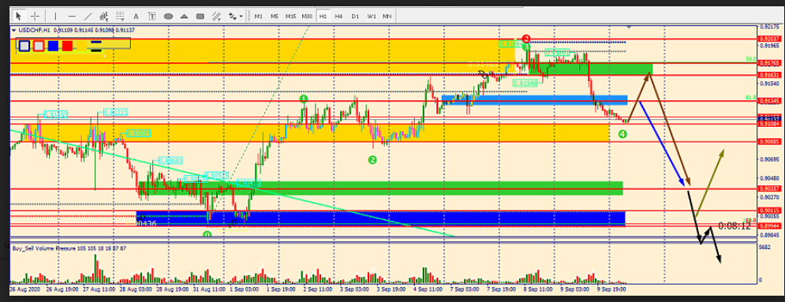Click the chart shift triangle marker at top

[630, 27]
